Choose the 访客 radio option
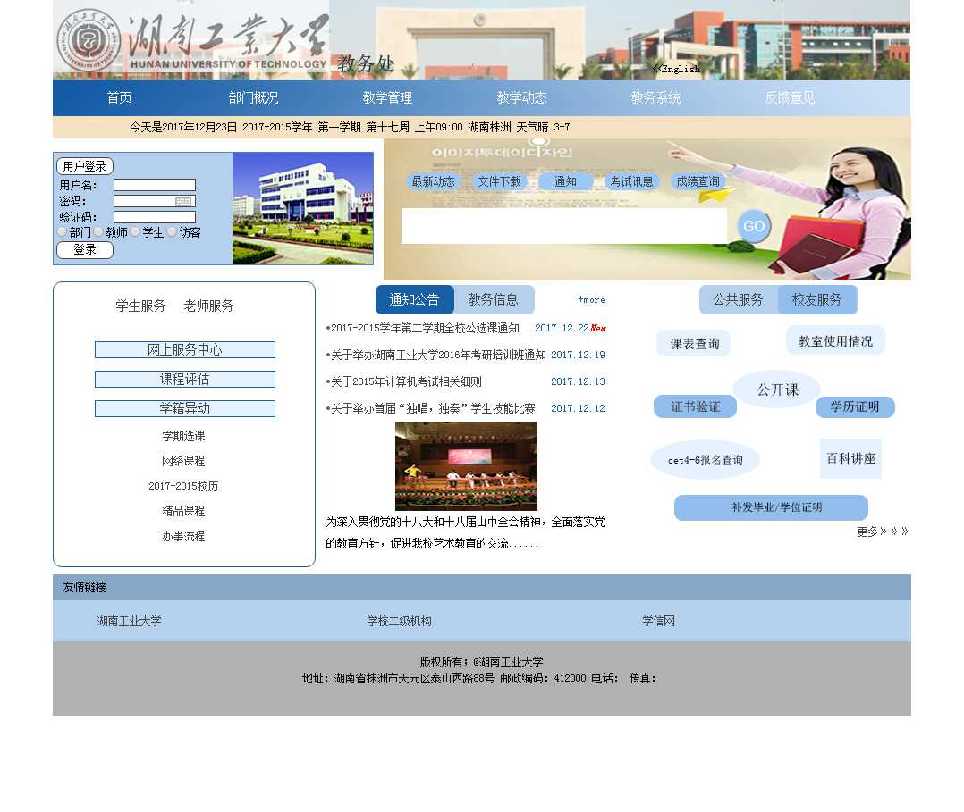The image size is (964, 812). click(x=173, y=232)
